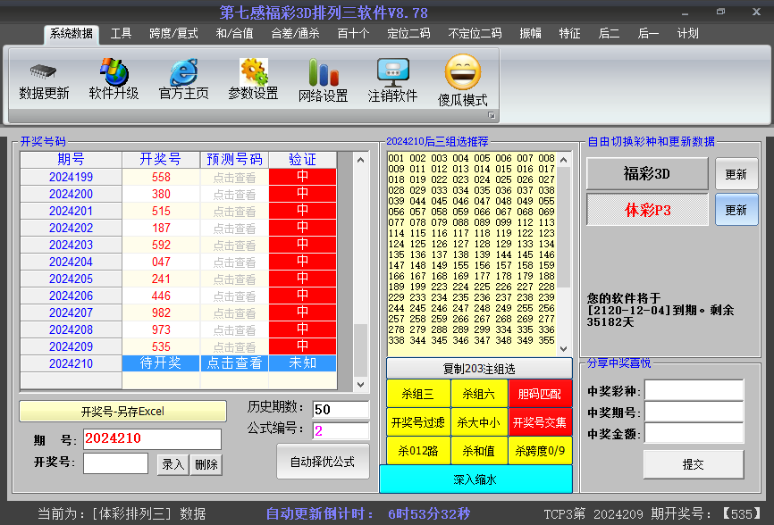The width and height of the screenshot is (774, 525).
Task: Open 跨度/复式 tab
Action: pos(173,34)
